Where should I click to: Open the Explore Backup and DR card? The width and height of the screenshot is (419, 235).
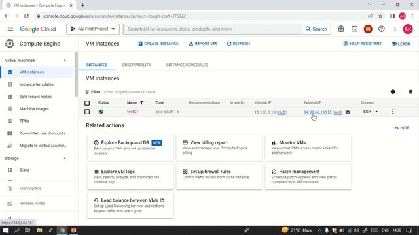click(x=130, y=148)
